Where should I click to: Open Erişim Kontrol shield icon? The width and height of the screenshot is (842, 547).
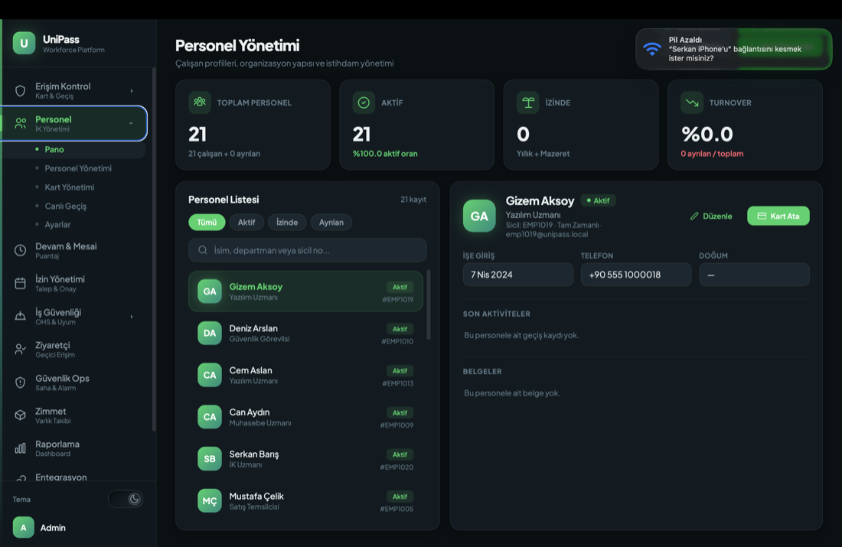click(x=21, y=91)
